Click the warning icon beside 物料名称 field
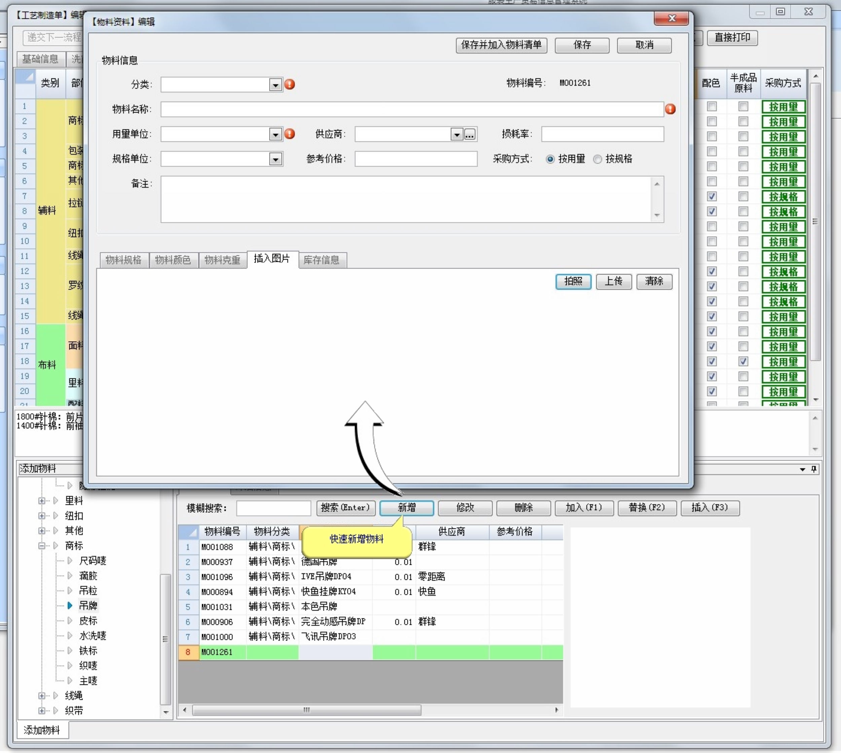 pyautogui.click(x=670, y=109)
